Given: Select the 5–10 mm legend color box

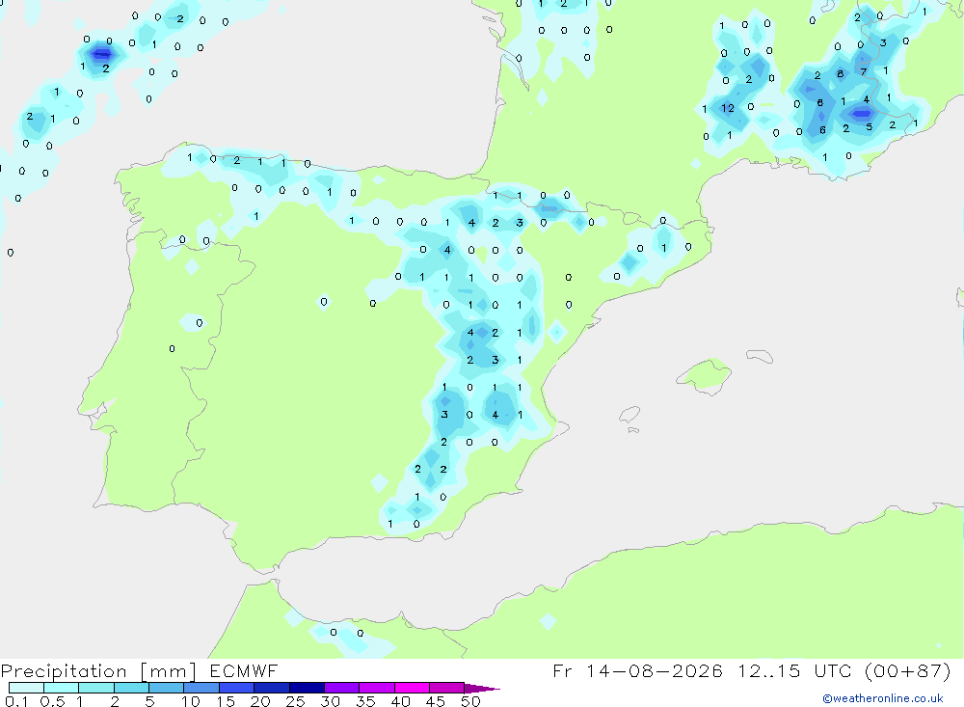Looking at the screenshot, I should (x=167, y=688).
